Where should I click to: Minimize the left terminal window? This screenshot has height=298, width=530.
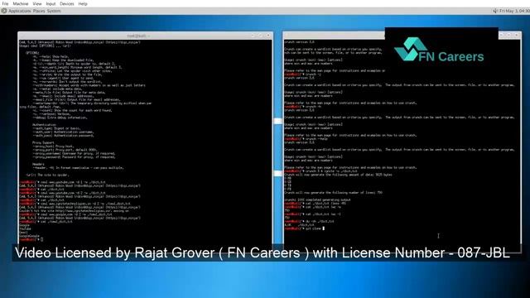click(x=253, y=35)
